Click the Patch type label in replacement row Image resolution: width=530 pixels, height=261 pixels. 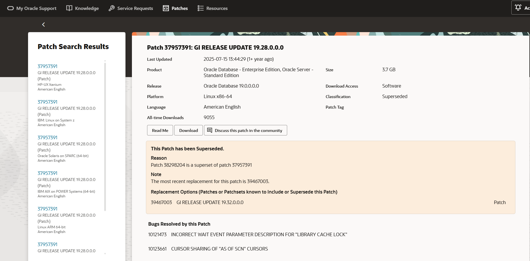click(x=500, y=202)
